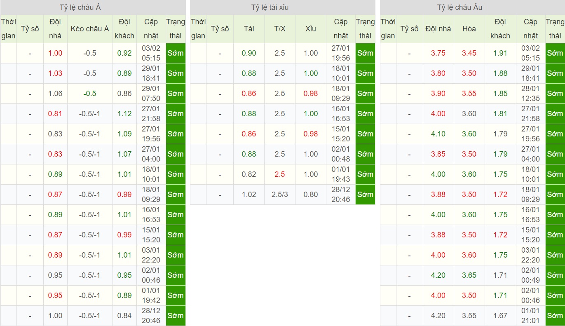Screen dimensions: 565x326
Task: Click away odds 0.92 in châu Á table
Action: point(124,53)
